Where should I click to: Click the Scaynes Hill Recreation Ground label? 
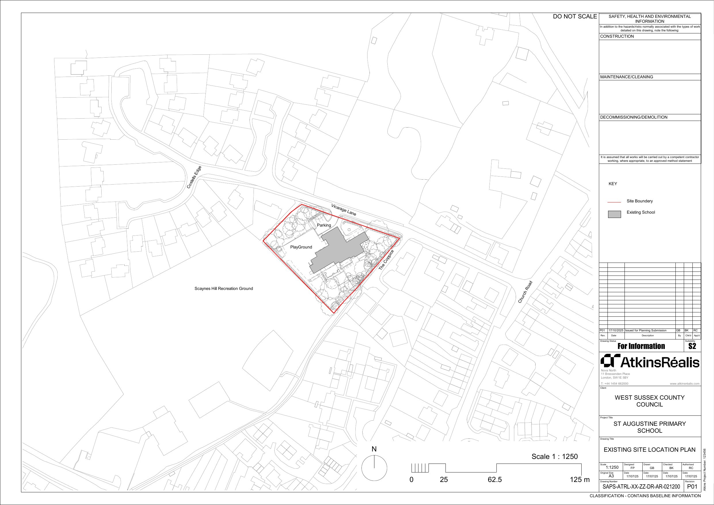click(224, 288)
